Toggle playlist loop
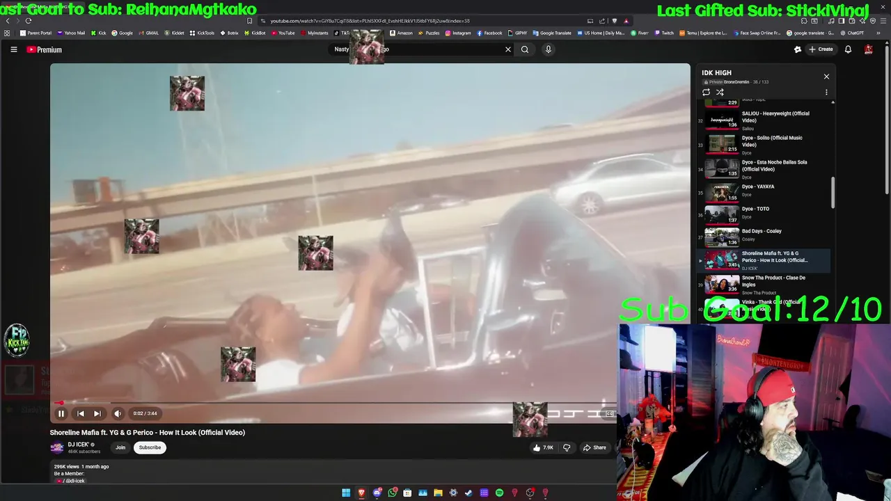 pyautogui.click(x=706, y=92)
